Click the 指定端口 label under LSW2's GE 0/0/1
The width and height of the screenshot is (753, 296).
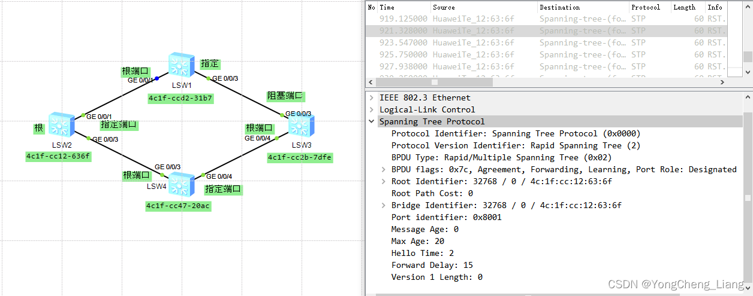pyautogui.click(x=119, y=125)
